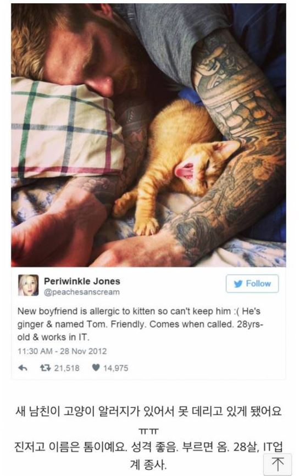
Task: Jump to top with the up-arrow button
Action: 277,464
